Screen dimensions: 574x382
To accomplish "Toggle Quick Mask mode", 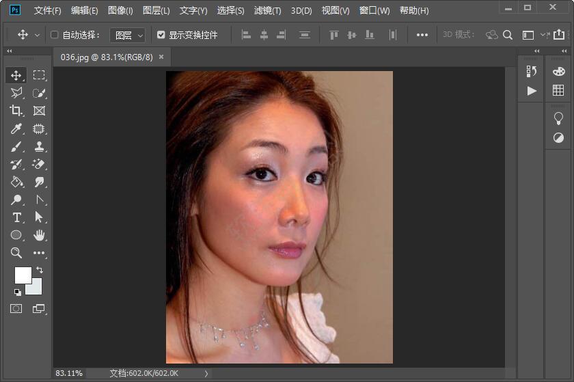I will (x=16, y=309).
